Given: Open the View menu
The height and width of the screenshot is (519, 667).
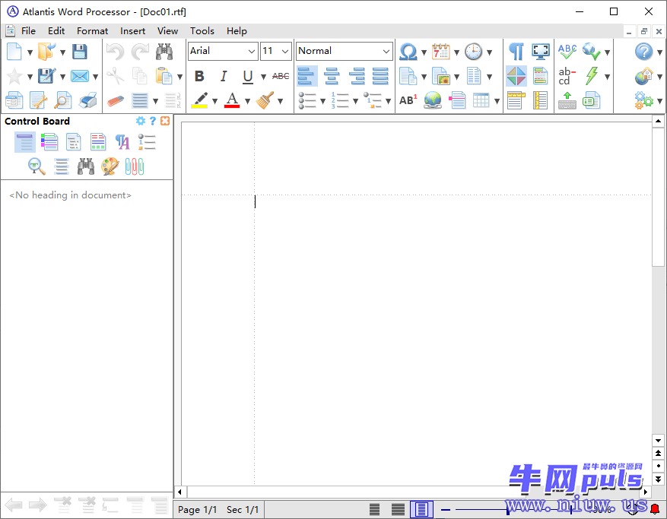Looking at the screenshot, I should 167,31.
